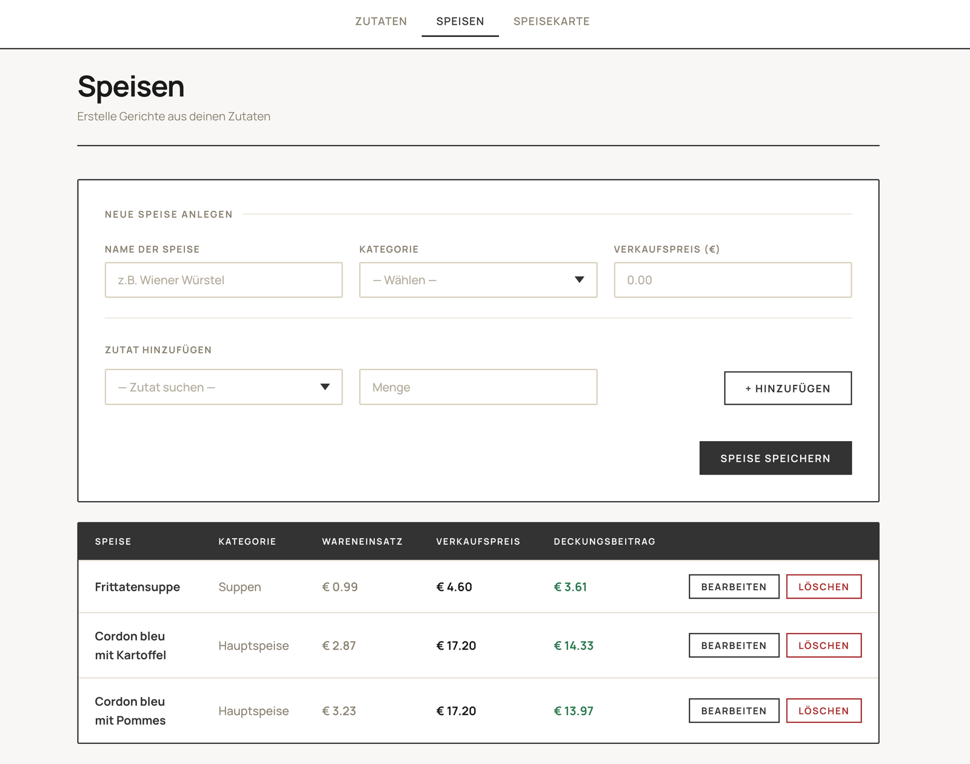The image size is (970, 764).
Task: Click the € 3.23 Wareneinsatz value
Action: click(339, 711)
